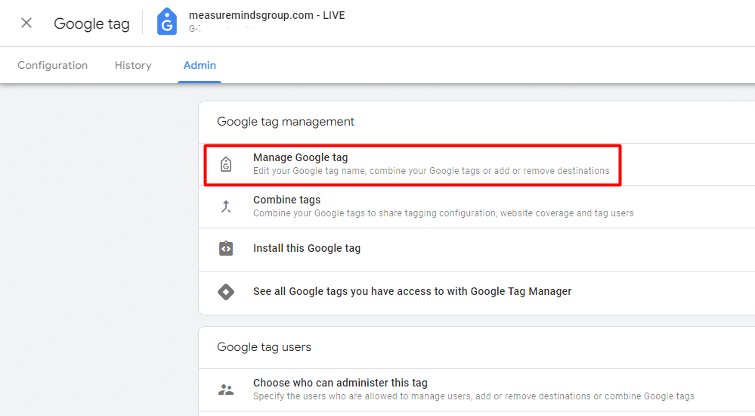The width and height of the screenshot is (755, 416).
Task: Click the Manage Google tag icon
Action: tap(226, 164)
